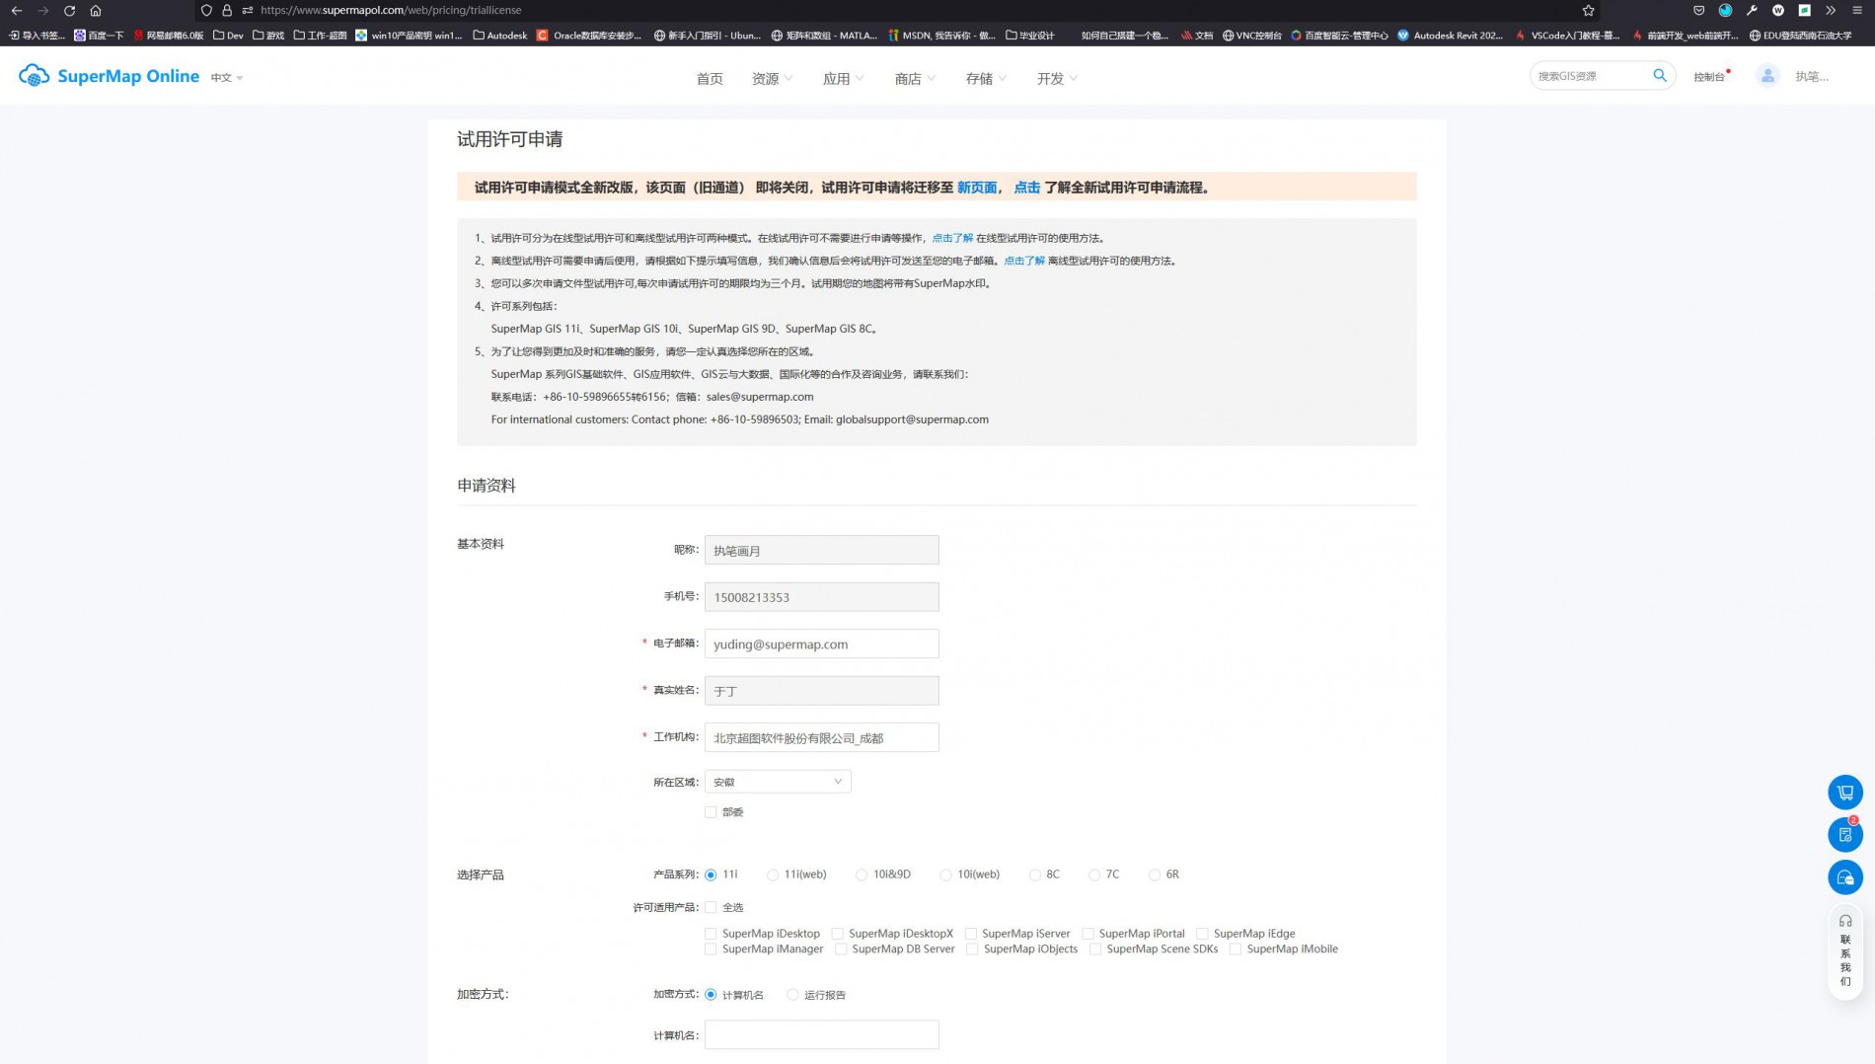Select the 运行报告 encryption radio
This screenshot has height=1064, width=1875.
(x=792, y=995)
